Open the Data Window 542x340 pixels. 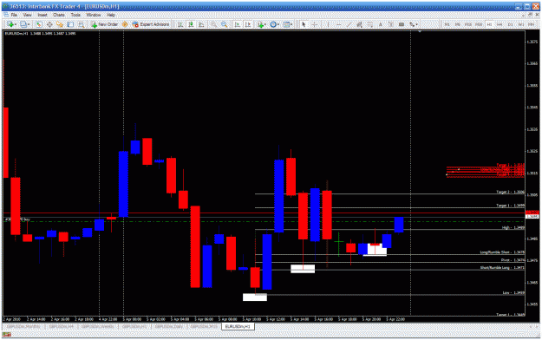49,24
